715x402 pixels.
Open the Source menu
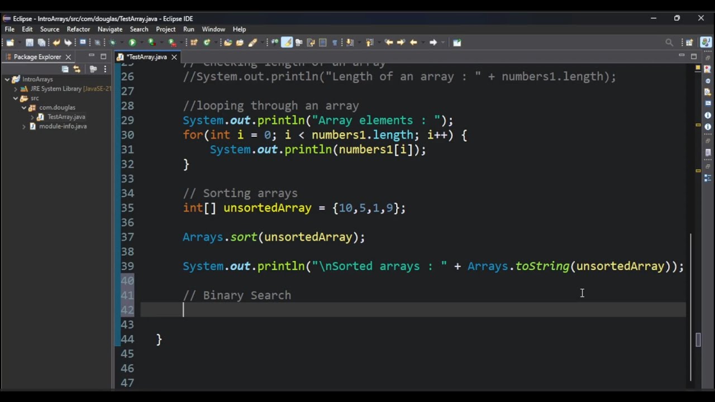pyautogui.click(x=49, y=29)
